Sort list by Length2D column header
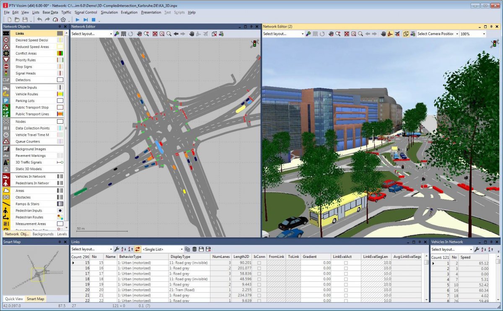The width and height of the screenshot is (503, 311). click(241, 257)
